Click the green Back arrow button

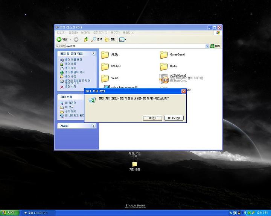tap(59, 39)
